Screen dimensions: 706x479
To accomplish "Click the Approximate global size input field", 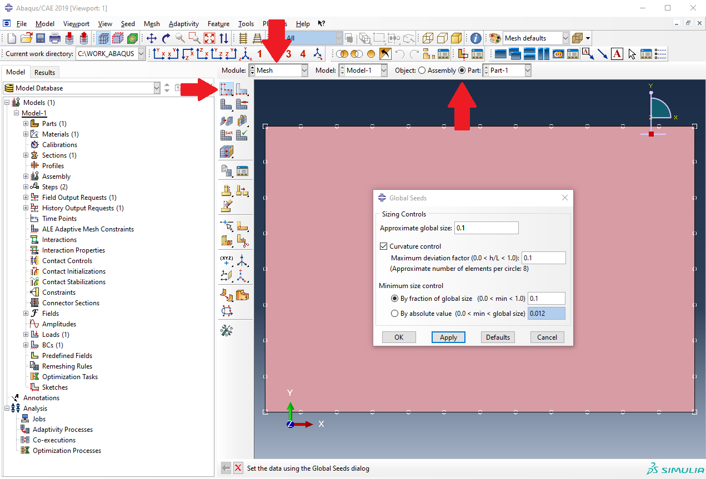I will click(x=486, y=228).
